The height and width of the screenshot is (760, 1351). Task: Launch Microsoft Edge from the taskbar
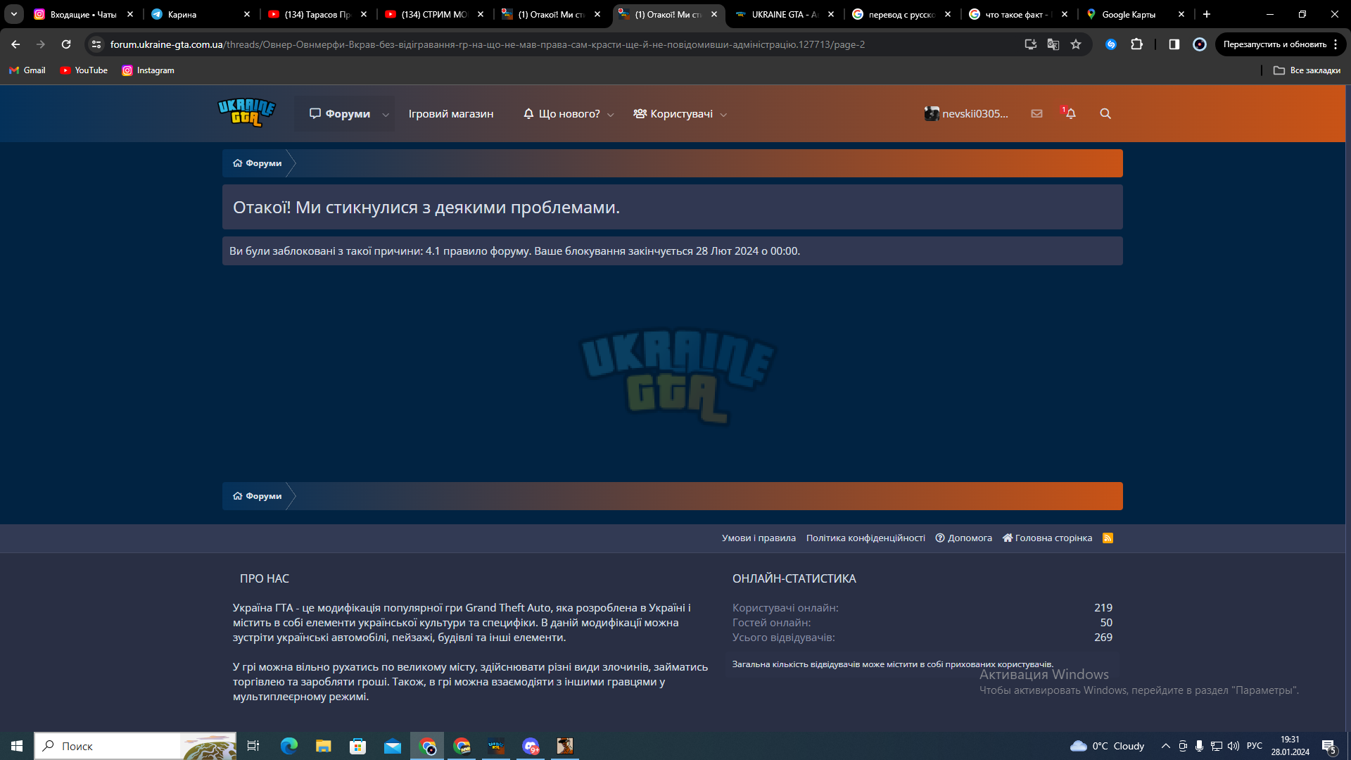[289, 746]
